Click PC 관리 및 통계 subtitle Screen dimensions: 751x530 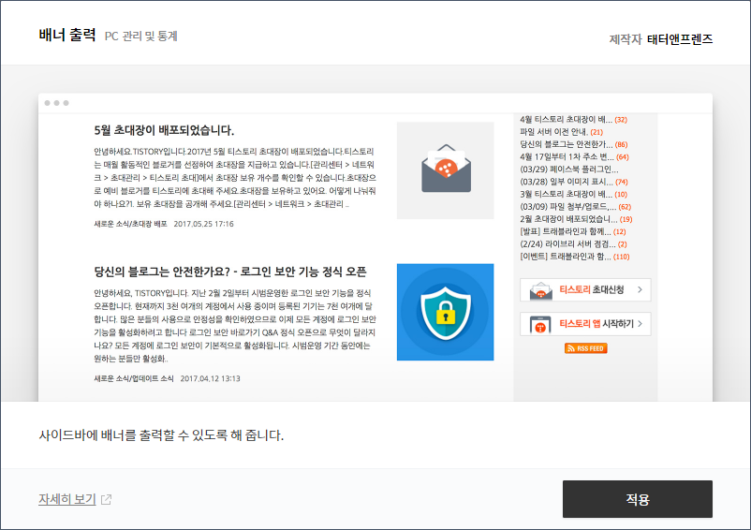pos(141,37)
